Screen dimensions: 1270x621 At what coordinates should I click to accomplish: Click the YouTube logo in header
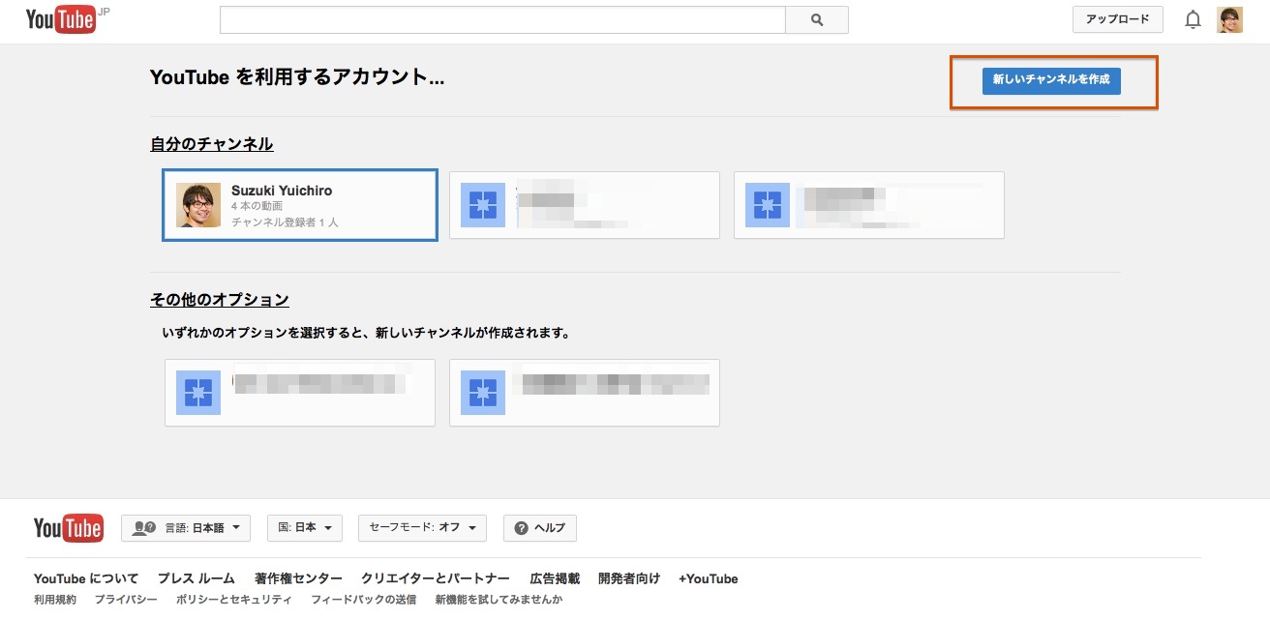coord(61,19)
